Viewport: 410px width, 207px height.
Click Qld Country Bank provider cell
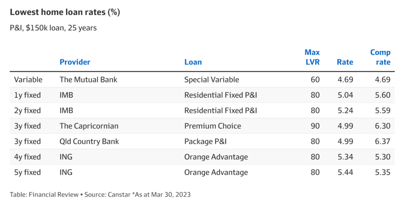click(89, 141)
